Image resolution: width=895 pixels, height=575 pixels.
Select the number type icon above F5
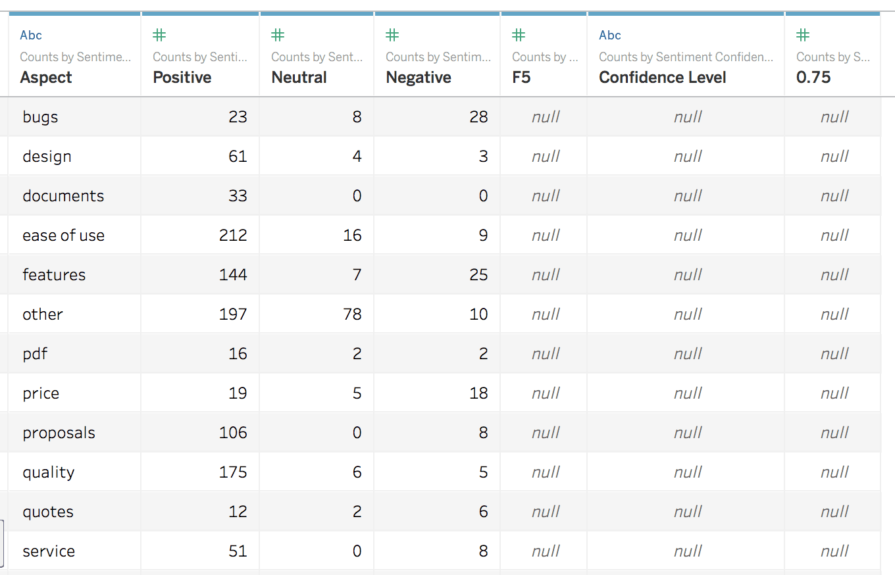point(519,36)
